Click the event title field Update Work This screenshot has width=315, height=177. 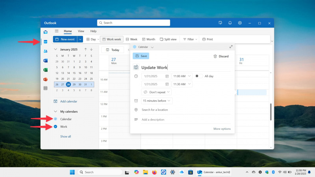186,67
